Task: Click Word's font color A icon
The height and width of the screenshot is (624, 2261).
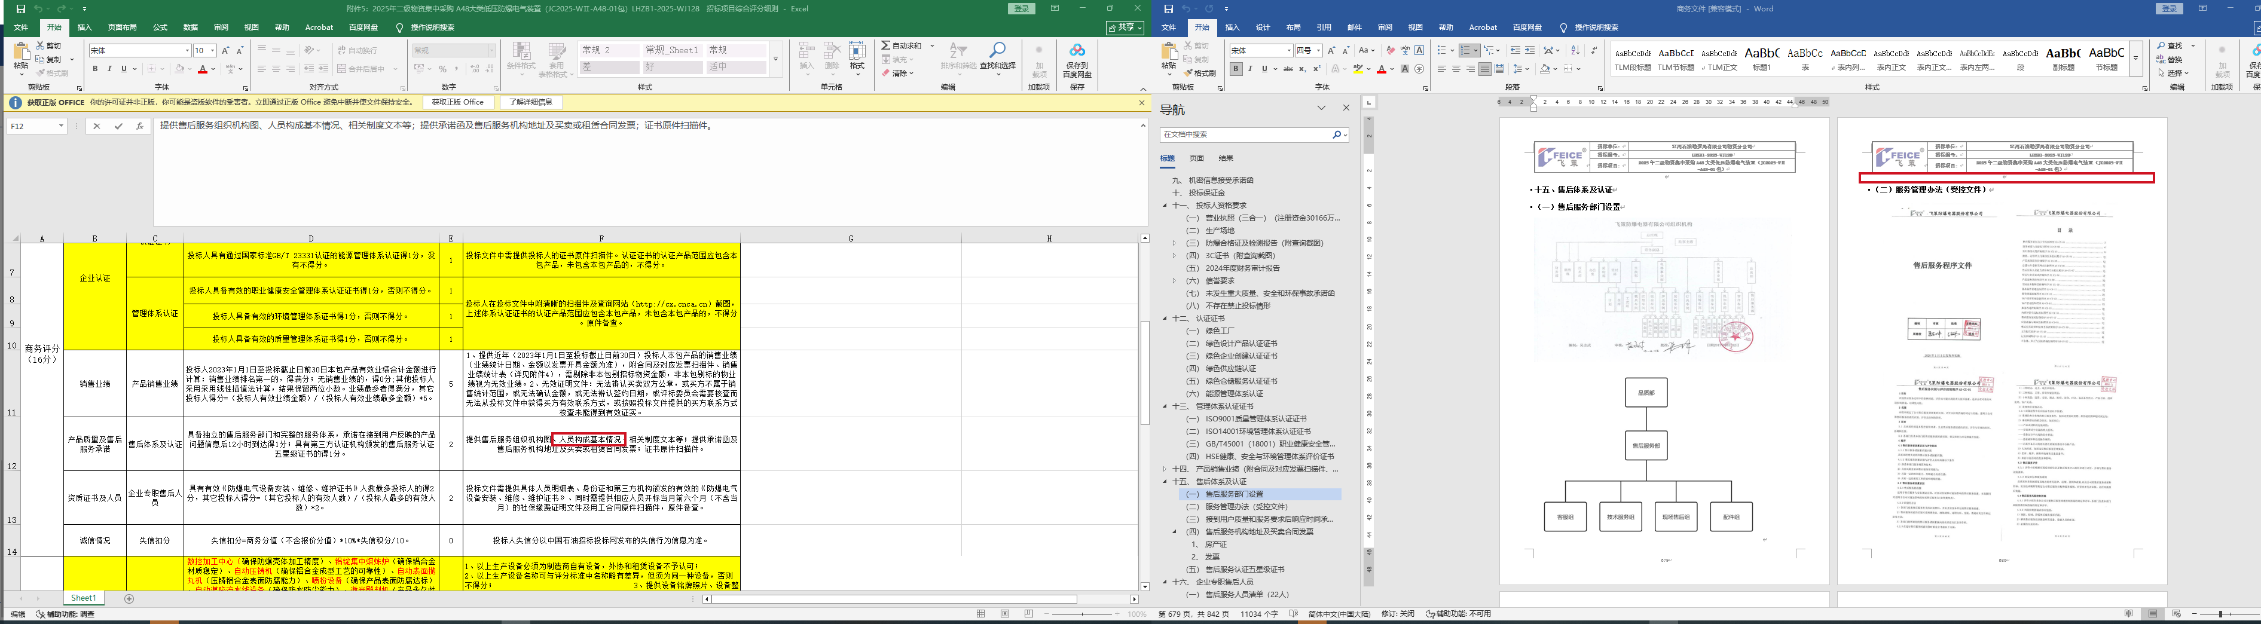Action: coord(1380,69)
